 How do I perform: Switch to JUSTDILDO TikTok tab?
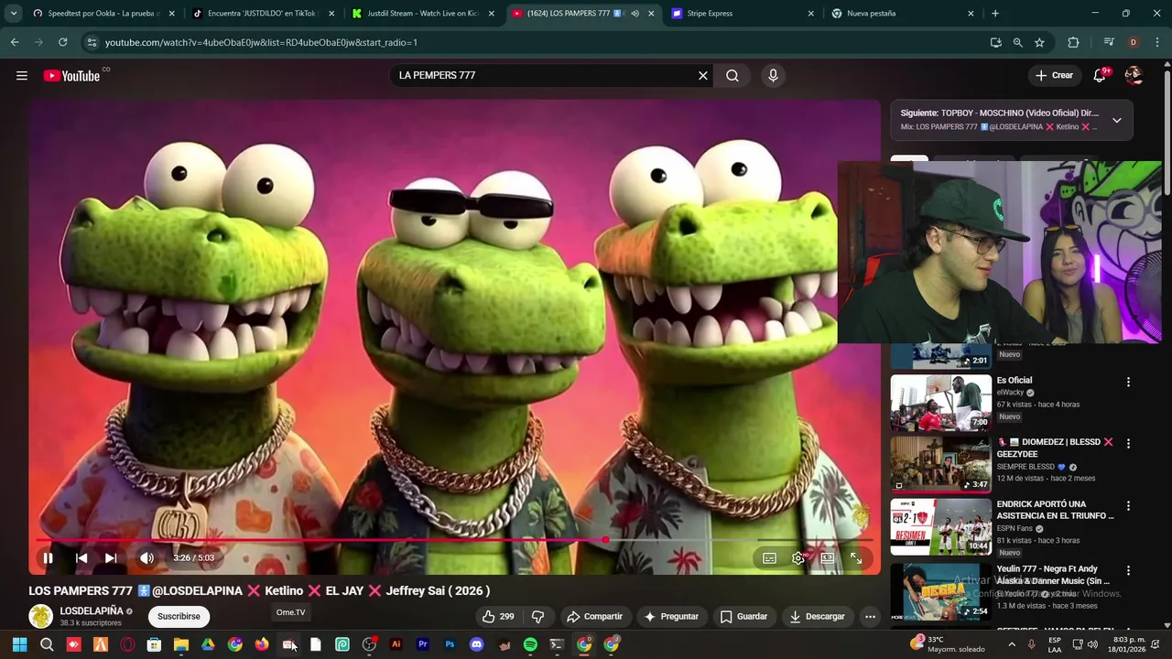click(261, 14)
